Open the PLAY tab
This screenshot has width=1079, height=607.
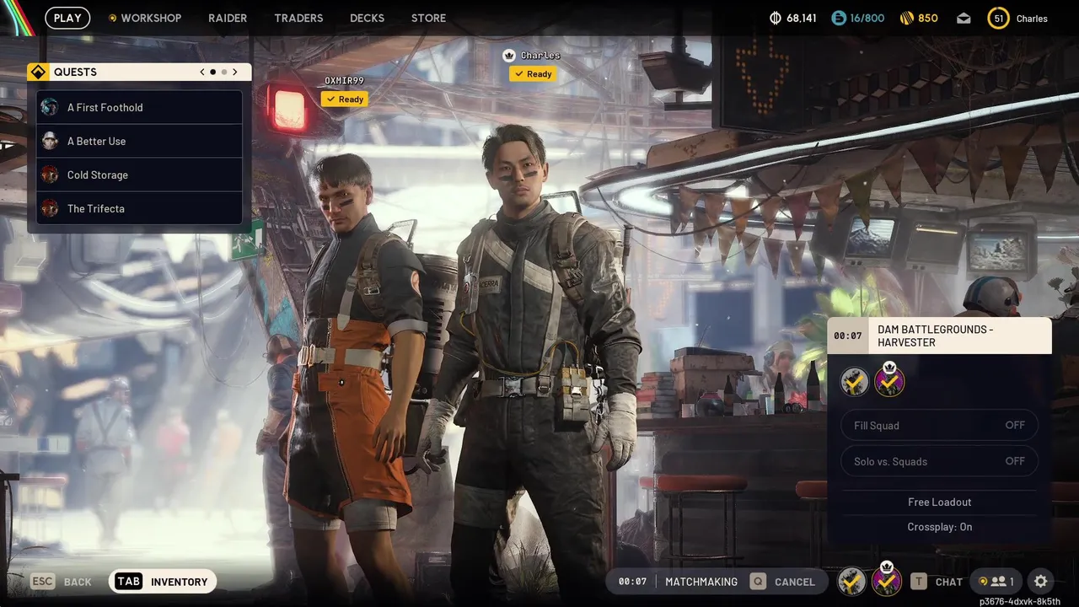67,18
